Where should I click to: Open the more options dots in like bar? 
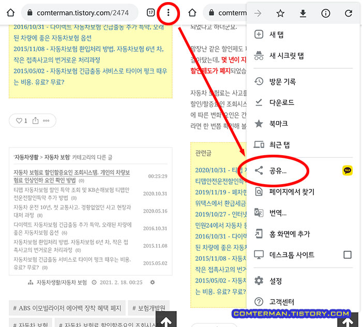click(46, 121)
